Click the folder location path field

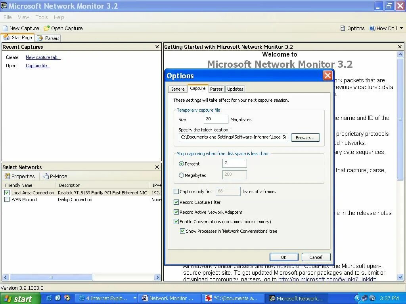pyautogui.click(x=233, y=137)
